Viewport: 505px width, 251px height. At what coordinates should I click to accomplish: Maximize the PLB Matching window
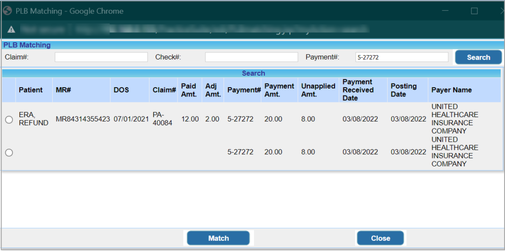pyautogui.click(x=474, y=11)
